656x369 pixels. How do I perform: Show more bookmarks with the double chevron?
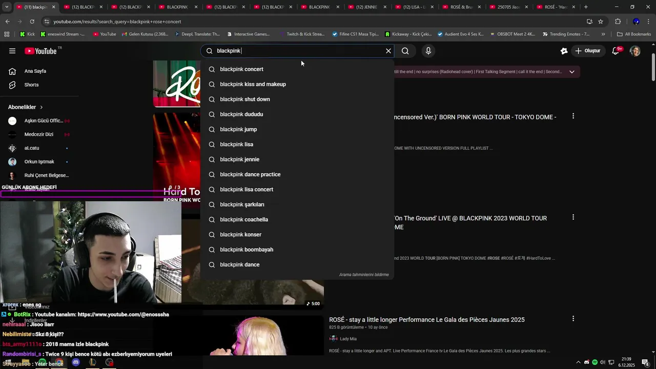(603, 34)
